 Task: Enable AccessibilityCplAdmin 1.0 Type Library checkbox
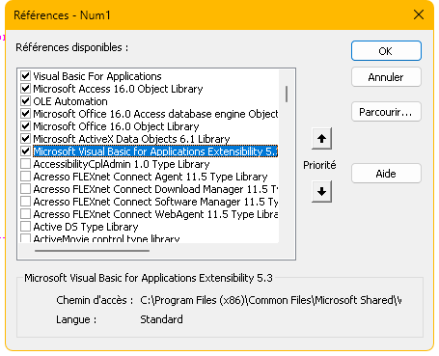(x=25, y=164)
